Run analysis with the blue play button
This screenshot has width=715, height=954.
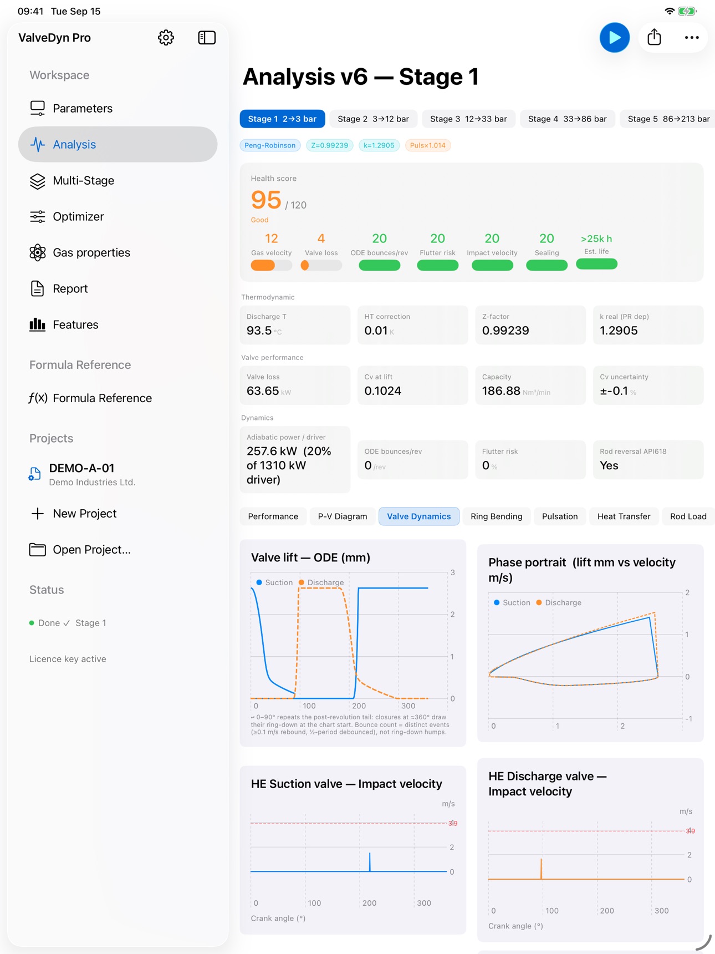click(615, 38)
